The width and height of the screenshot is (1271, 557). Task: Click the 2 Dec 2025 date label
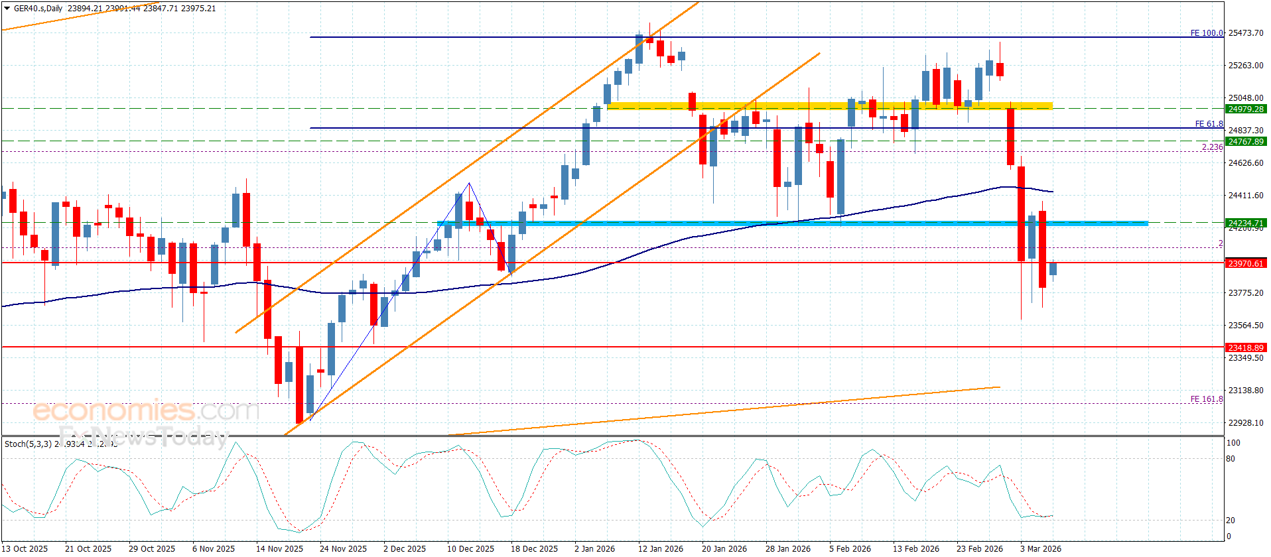click(x=405, y=548)
